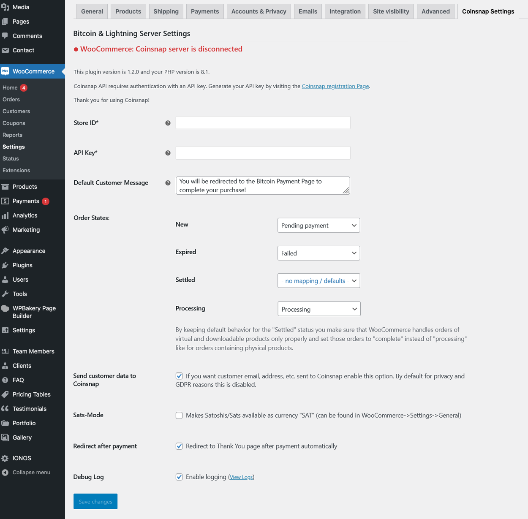The height and width of the screenshot is (519, 528).
Task: Open the Advanced tab
Action: tap(435, 11)
